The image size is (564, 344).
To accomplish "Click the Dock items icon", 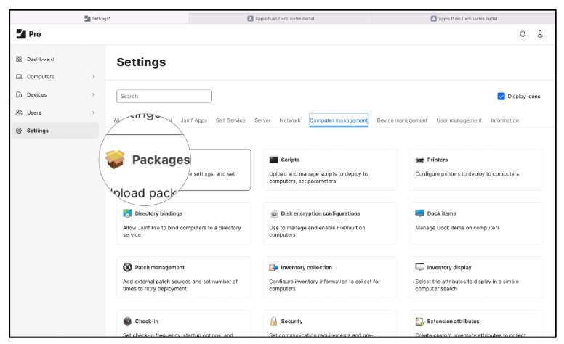I will (x=420, y=213).
